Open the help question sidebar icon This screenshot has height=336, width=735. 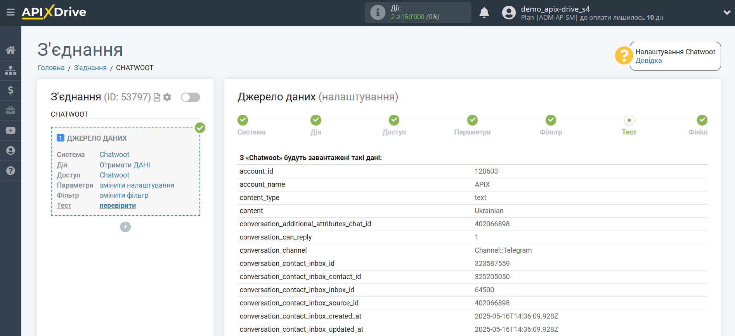(x=10, y=171)
